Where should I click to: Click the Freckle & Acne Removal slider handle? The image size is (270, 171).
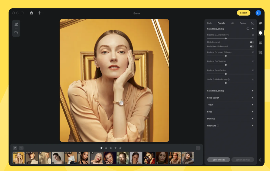[x=226, y=39]
